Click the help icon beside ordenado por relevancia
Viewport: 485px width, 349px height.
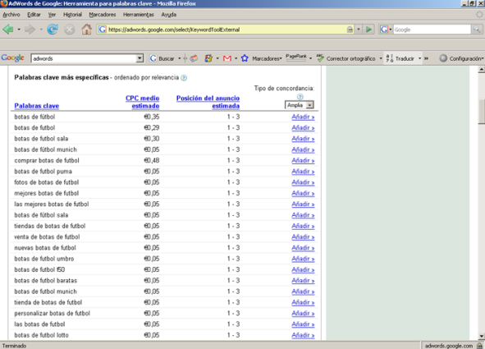point(184,78)
